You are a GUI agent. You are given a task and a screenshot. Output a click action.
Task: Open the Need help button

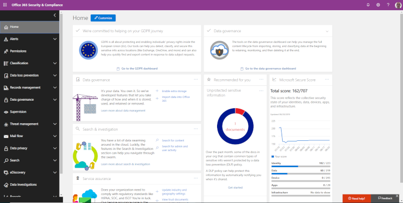(356, 198)
